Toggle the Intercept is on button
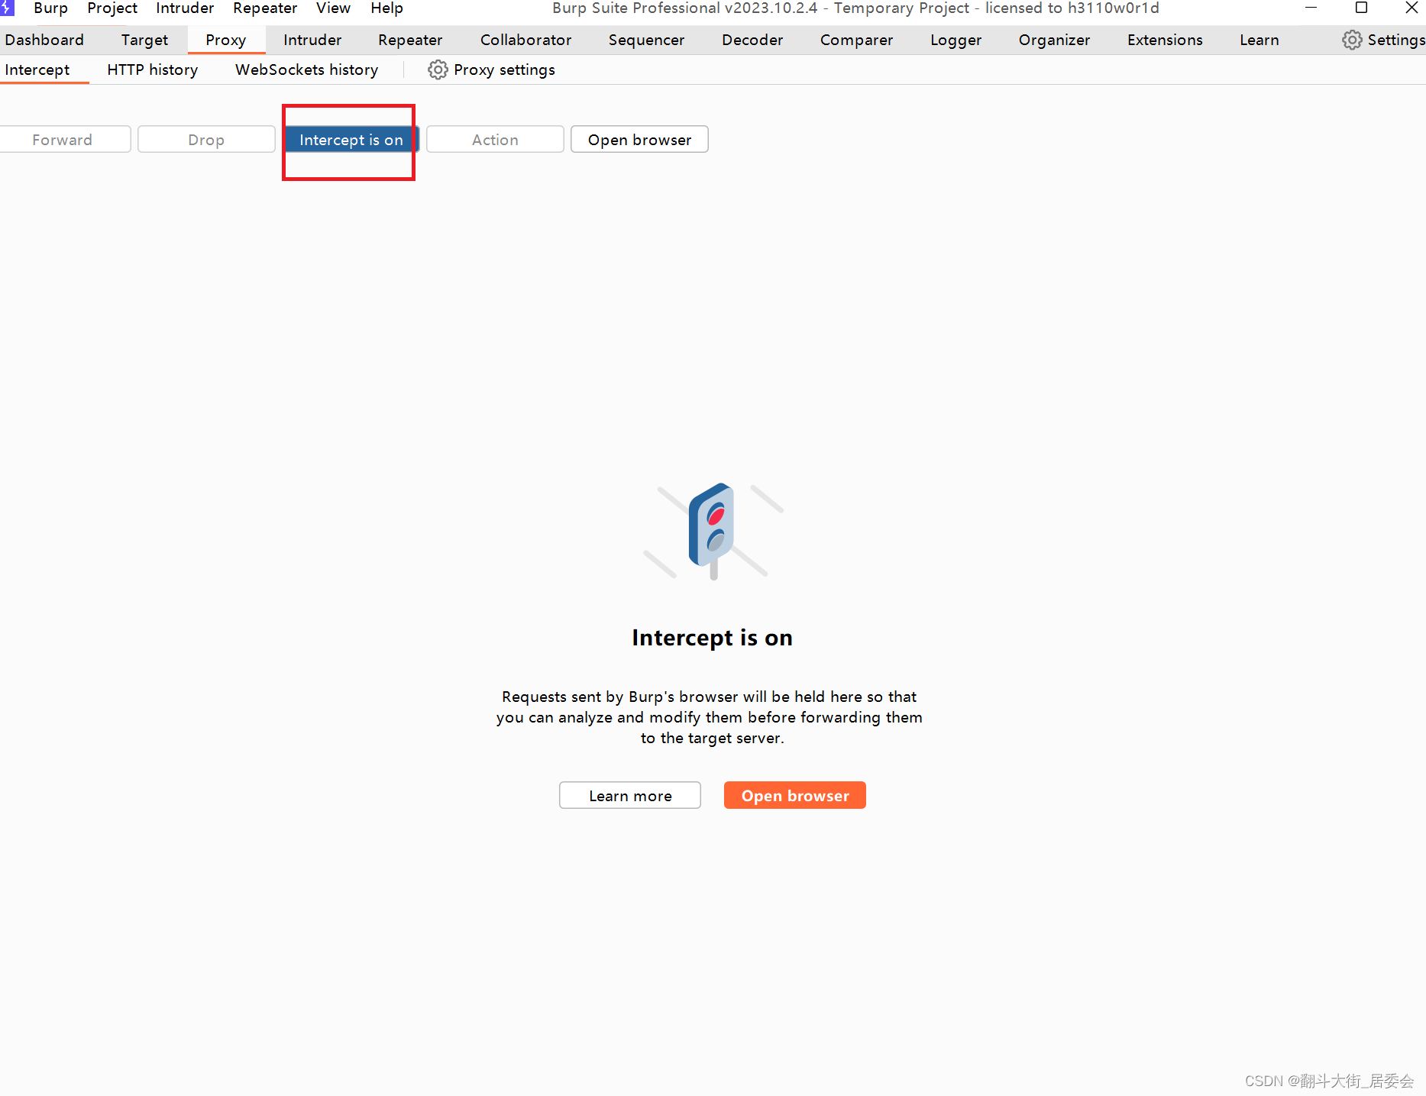The width and height of the screenshot is (1426, 1096). pos(351,140)
